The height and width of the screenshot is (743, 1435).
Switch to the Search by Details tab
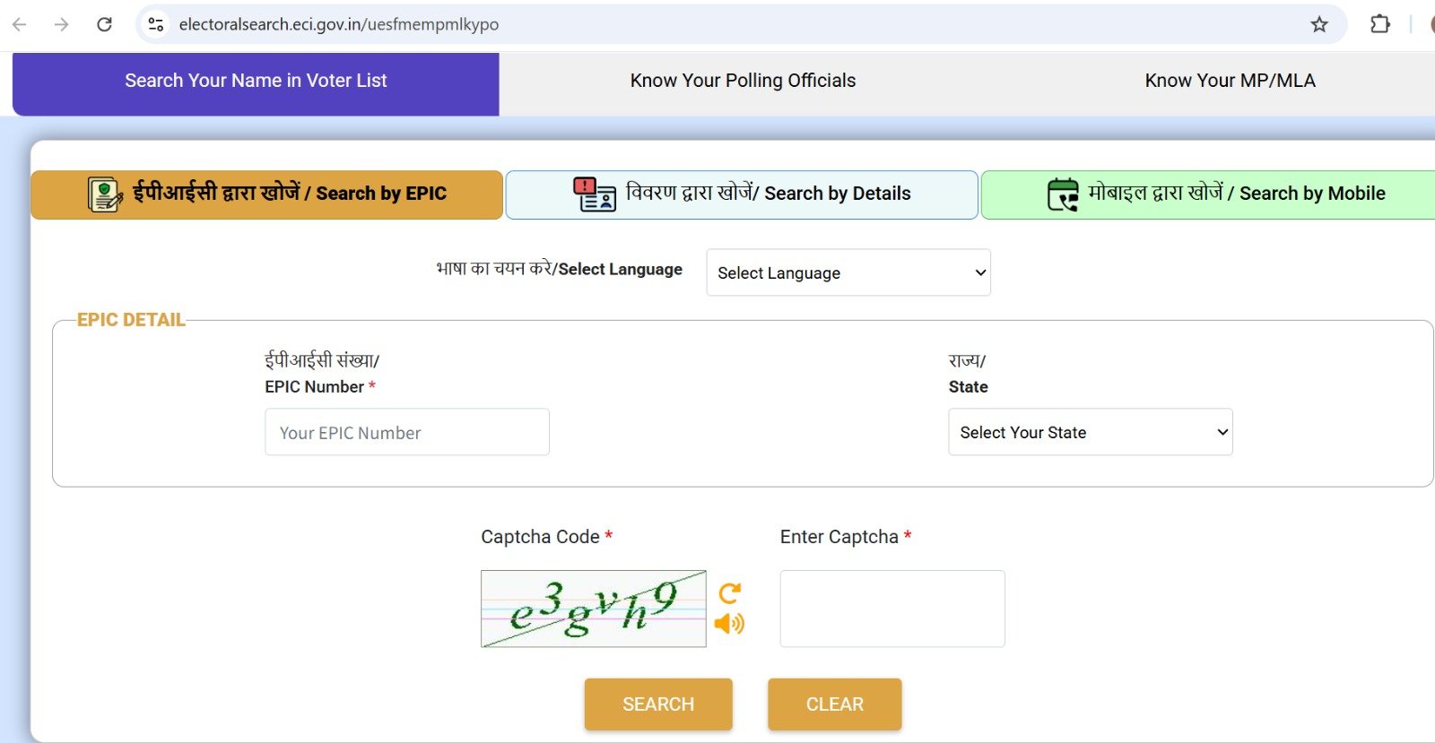point(742,194)
